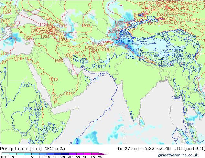
Task: Click the legend value label '0.5'
Action: pos(11,157)
